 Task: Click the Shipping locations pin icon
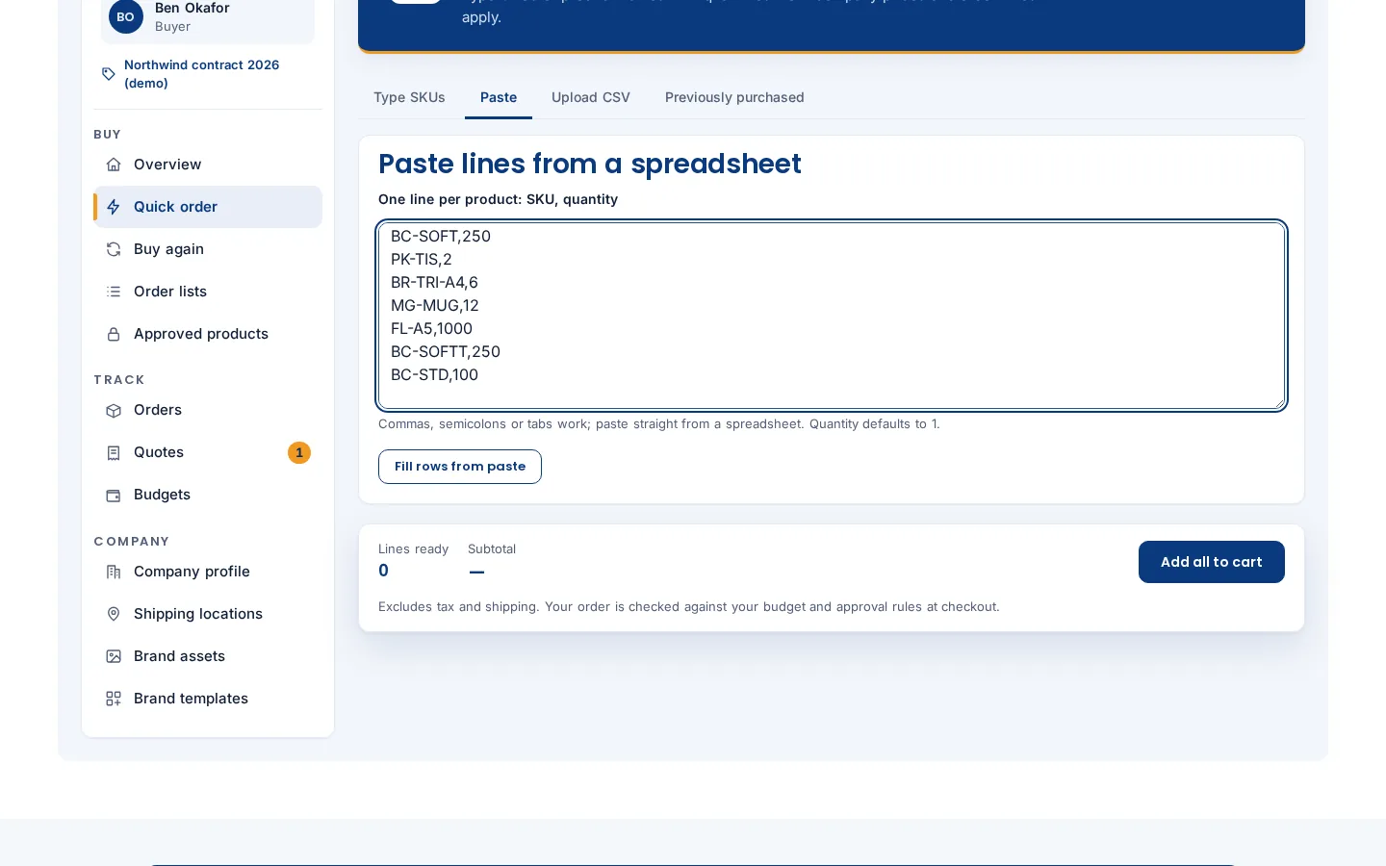114,614
